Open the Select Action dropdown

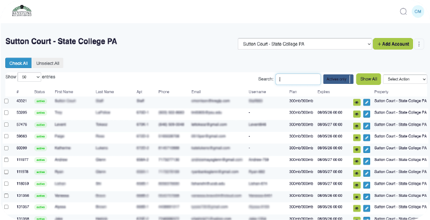click(x=405, y=79)
